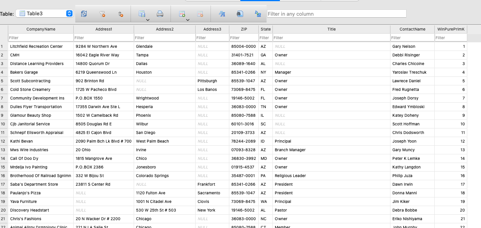Select State cell TN for Dulles Flyer
Viewport: 481px width, 228px height.
pyautogui.click(x=266, y=107)
